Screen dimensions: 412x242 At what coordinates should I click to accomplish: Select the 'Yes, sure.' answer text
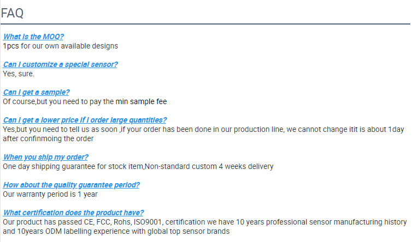click(19, 74)
